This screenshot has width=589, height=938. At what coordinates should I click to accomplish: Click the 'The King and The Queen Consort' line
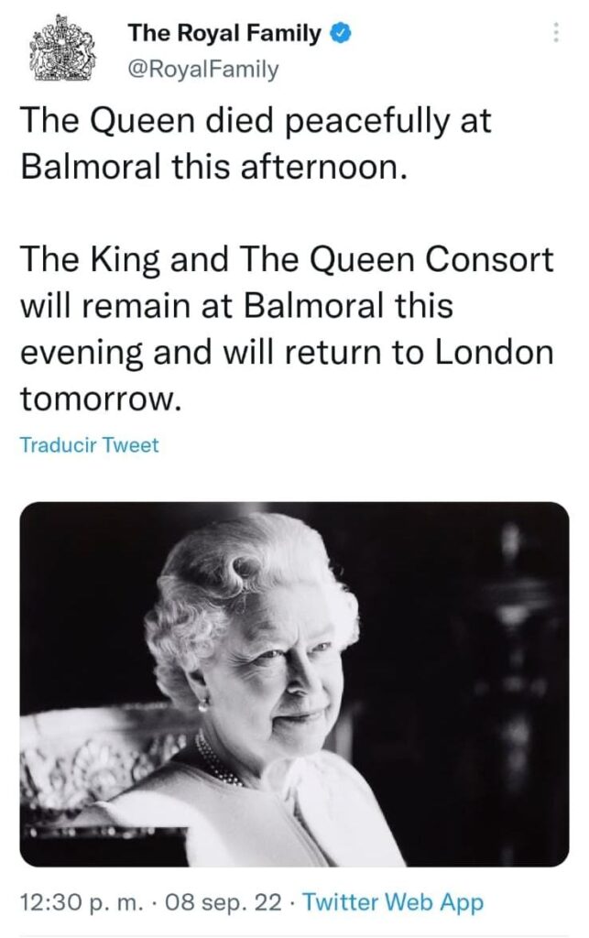(287, 259)
